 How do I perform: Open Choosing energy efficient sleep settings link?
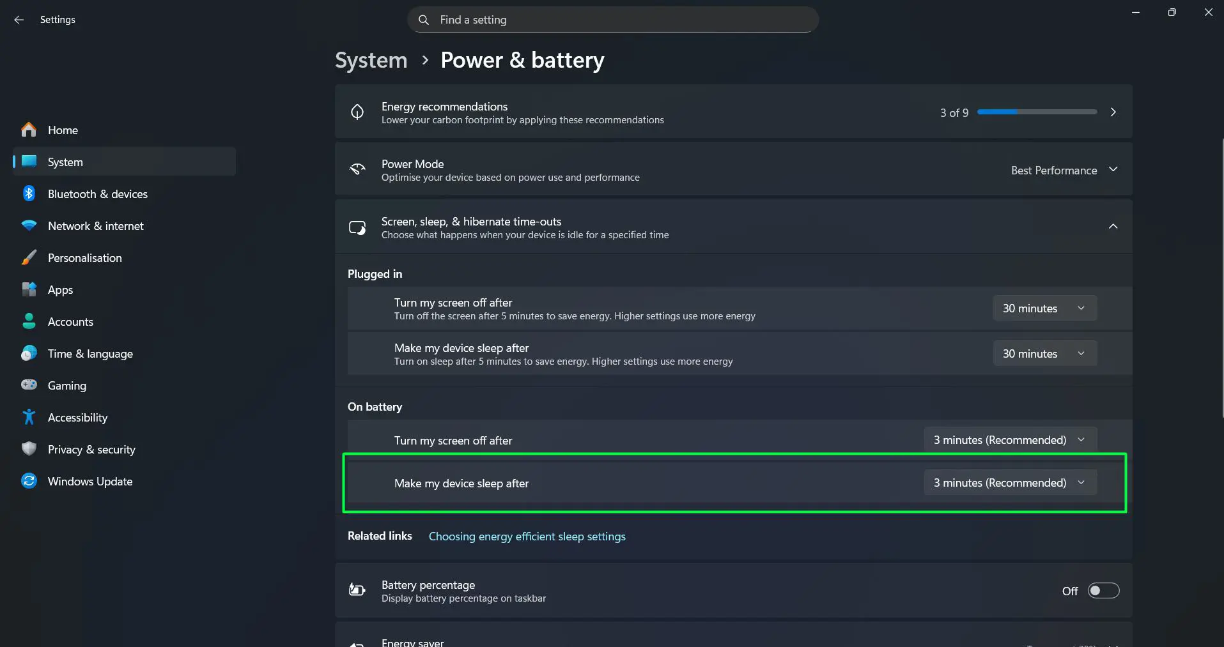tap(526, 537)
